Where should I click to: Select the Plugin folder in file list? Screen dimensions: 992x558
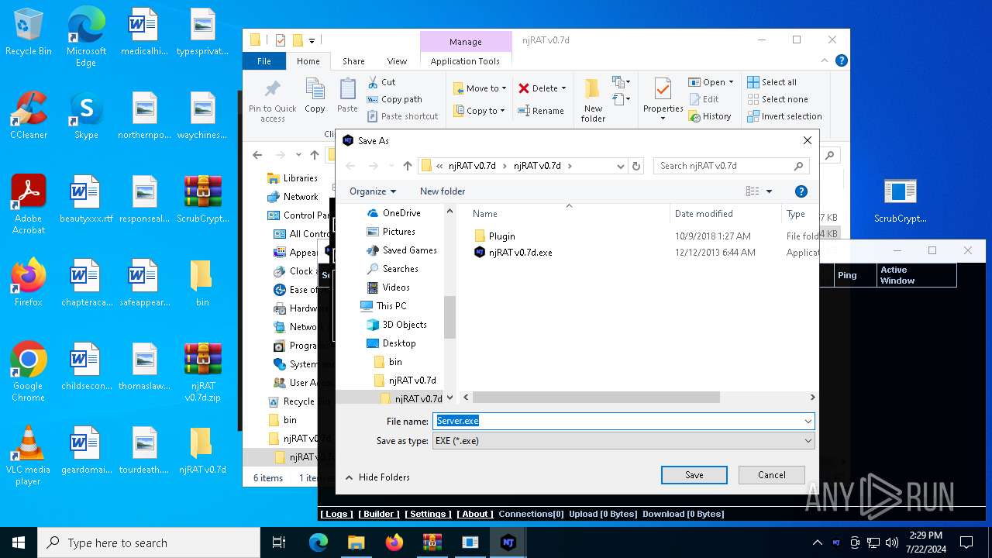point(501,236)
